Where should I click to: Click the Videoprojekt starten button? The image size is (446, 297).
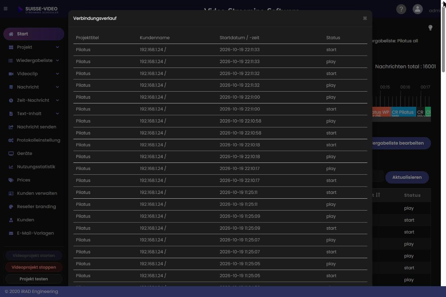tap(34, 255)
